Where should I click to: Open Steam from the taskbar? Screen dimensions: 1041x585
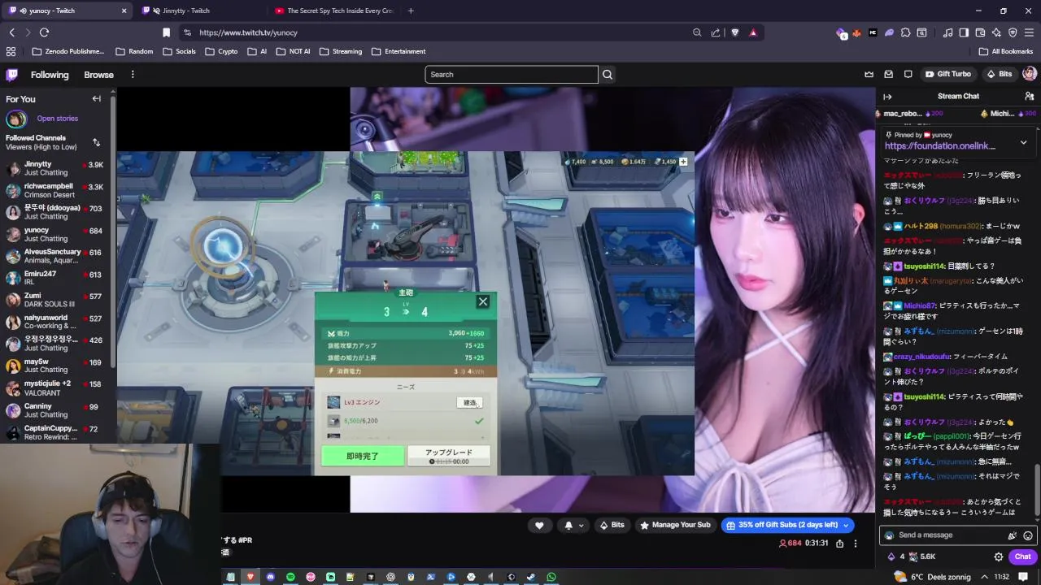click(531, 577)
